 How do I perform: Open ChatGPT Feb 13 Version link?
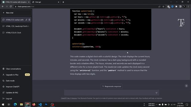(x=69, y=98)
